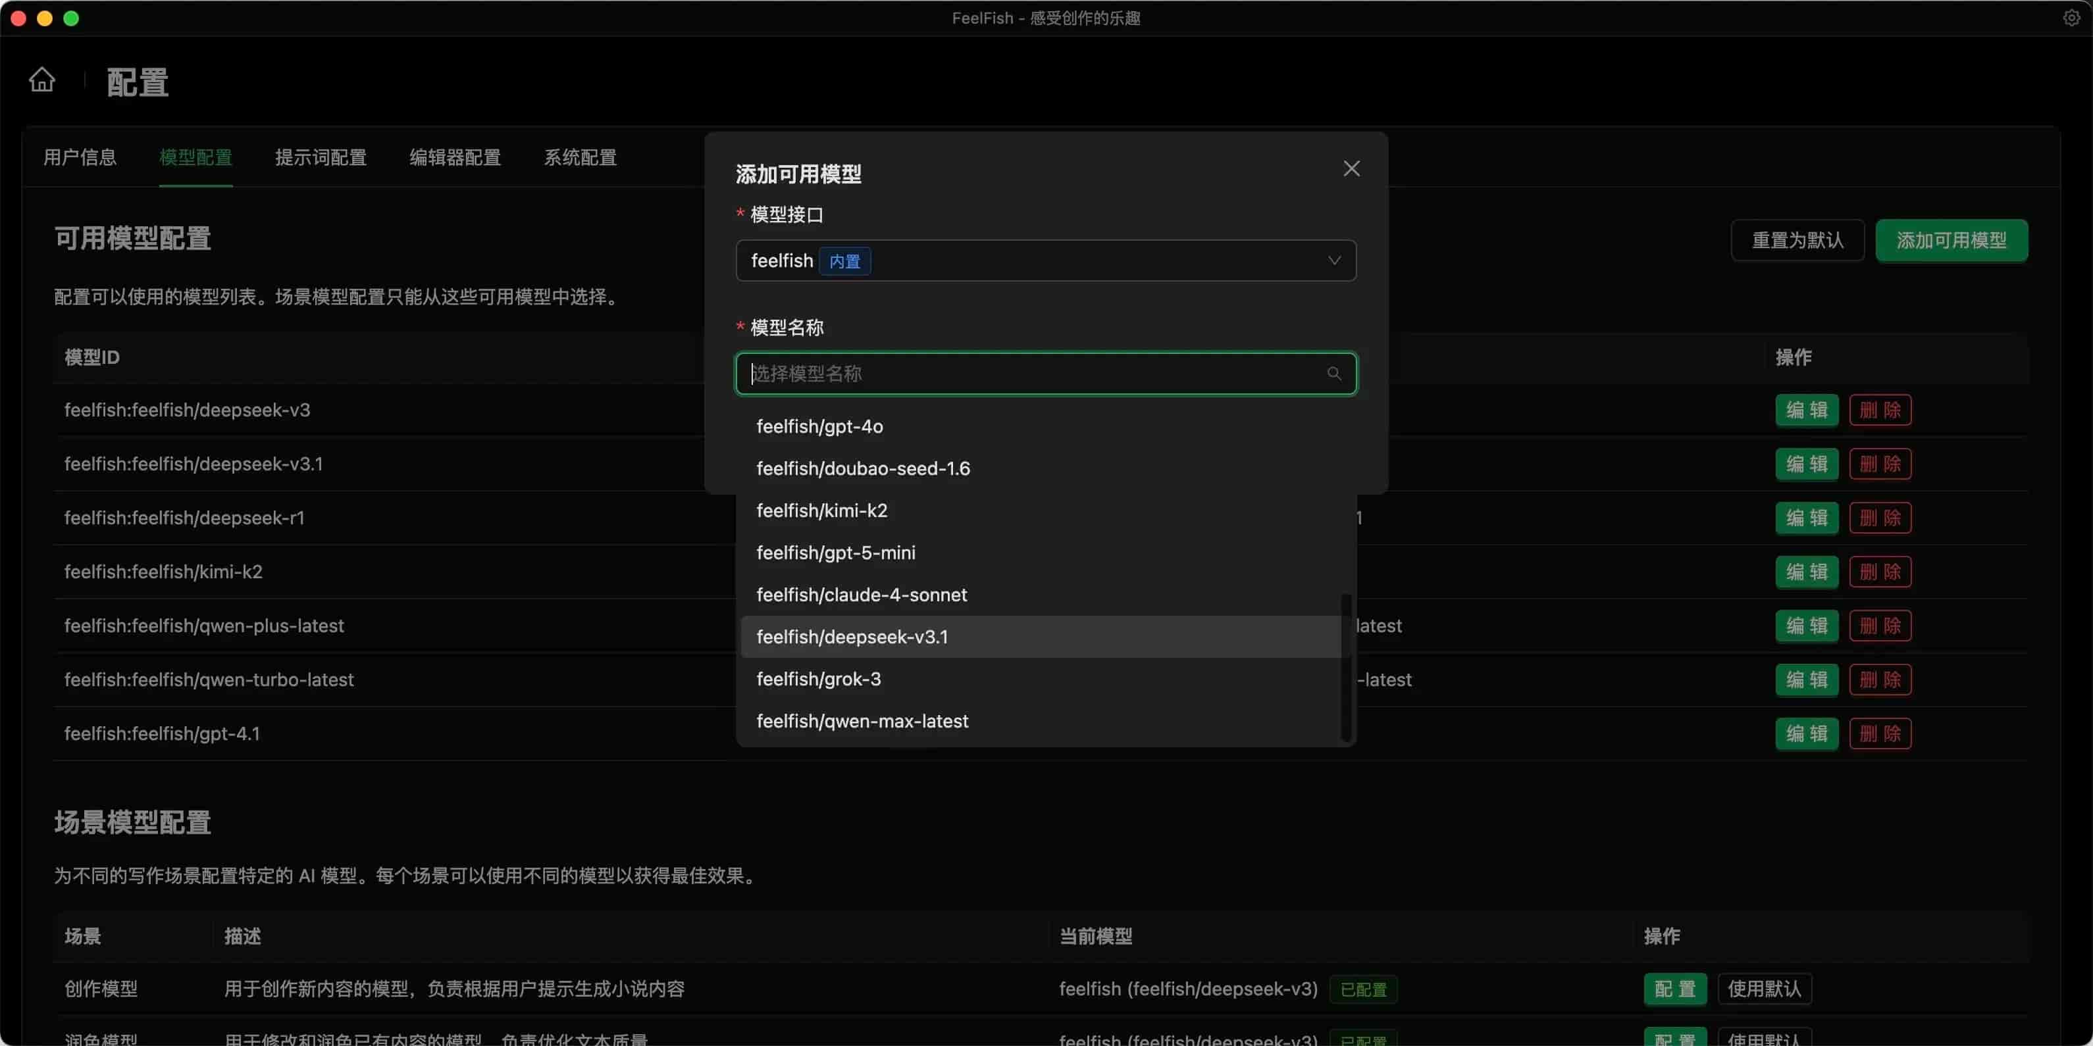Image resolution: width=2093 pixels, height=1046 pixels.
Task: Switch to 用户信息 tab
Action: (80, 157)
